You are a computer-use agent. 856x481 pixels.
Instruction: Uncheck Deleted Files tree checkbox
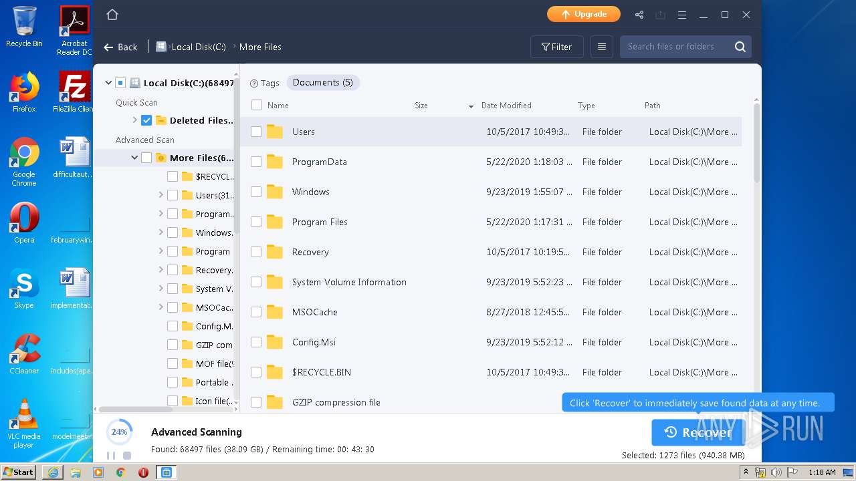point(146,120)
